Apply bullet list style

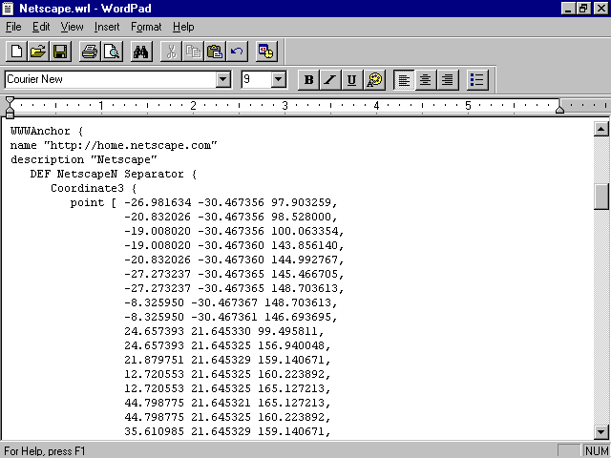(x=477, y=80)
